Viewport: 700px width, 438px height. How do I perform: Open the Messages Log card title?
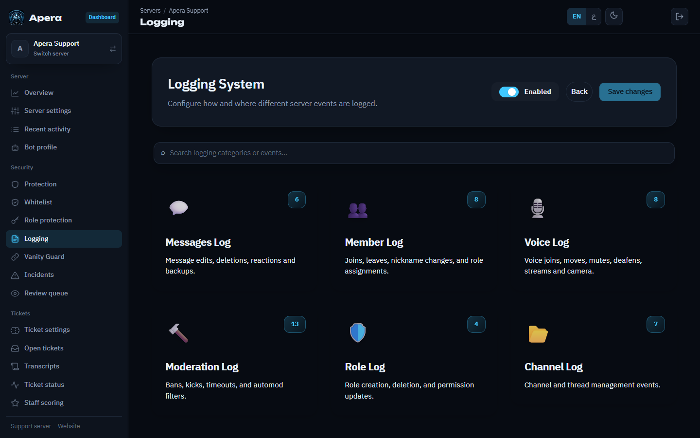(x=198, y=242)
